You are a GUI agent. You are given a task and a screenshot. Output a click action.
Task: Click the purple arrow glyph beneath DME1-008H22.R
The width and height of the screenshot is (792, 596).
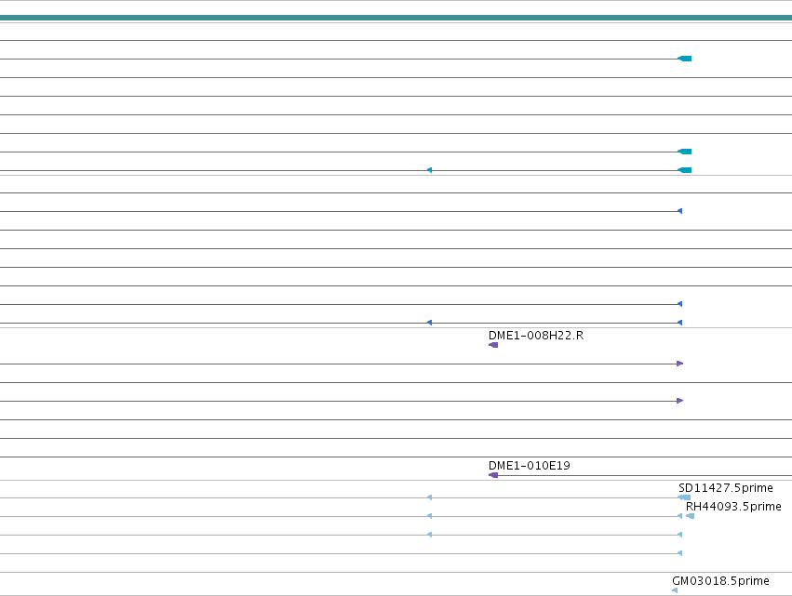[493, 345]
